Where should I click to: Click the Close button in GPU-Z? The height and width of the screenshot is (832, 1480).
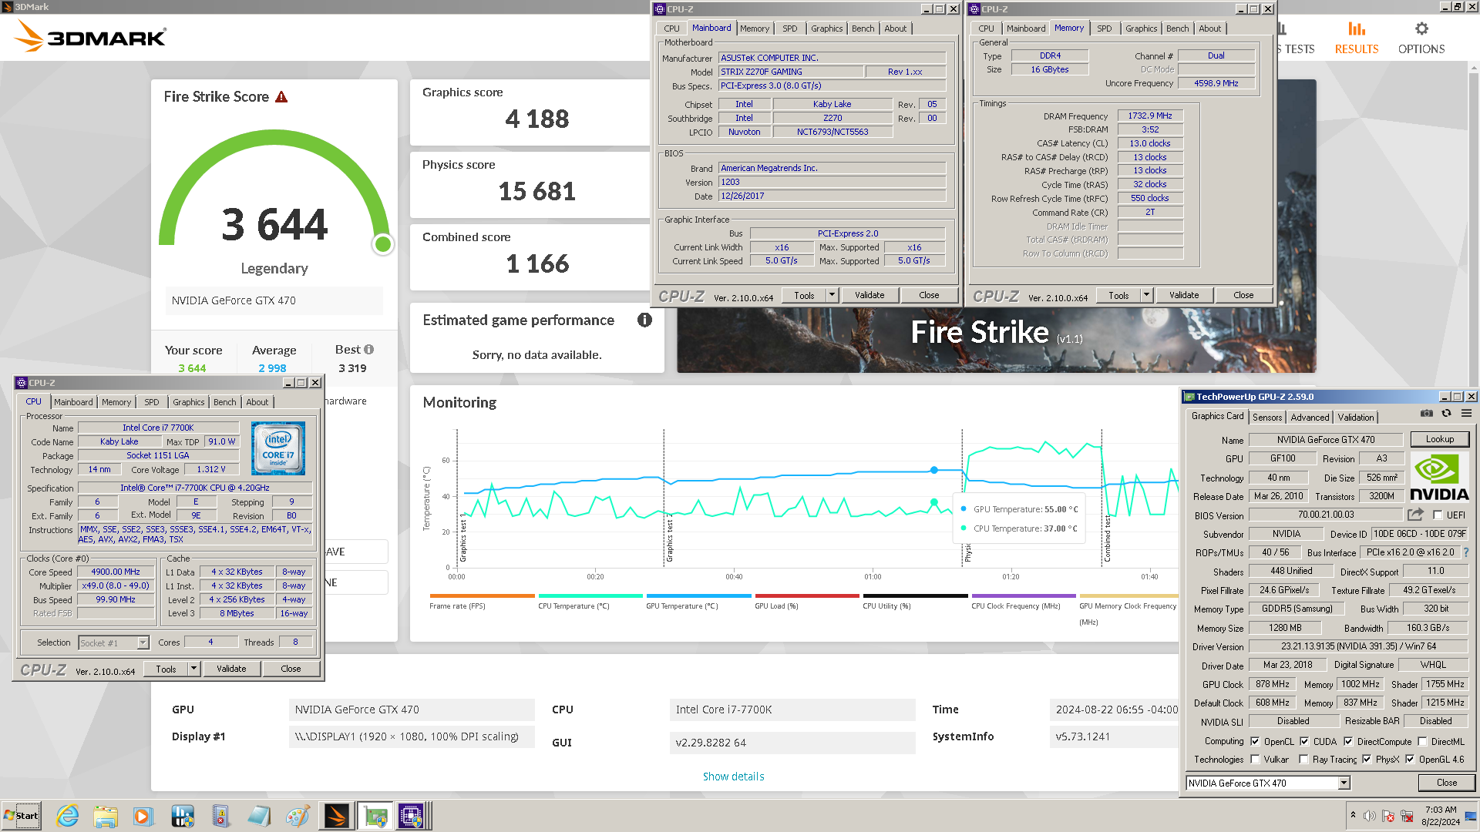click(x=1446, y=783)
